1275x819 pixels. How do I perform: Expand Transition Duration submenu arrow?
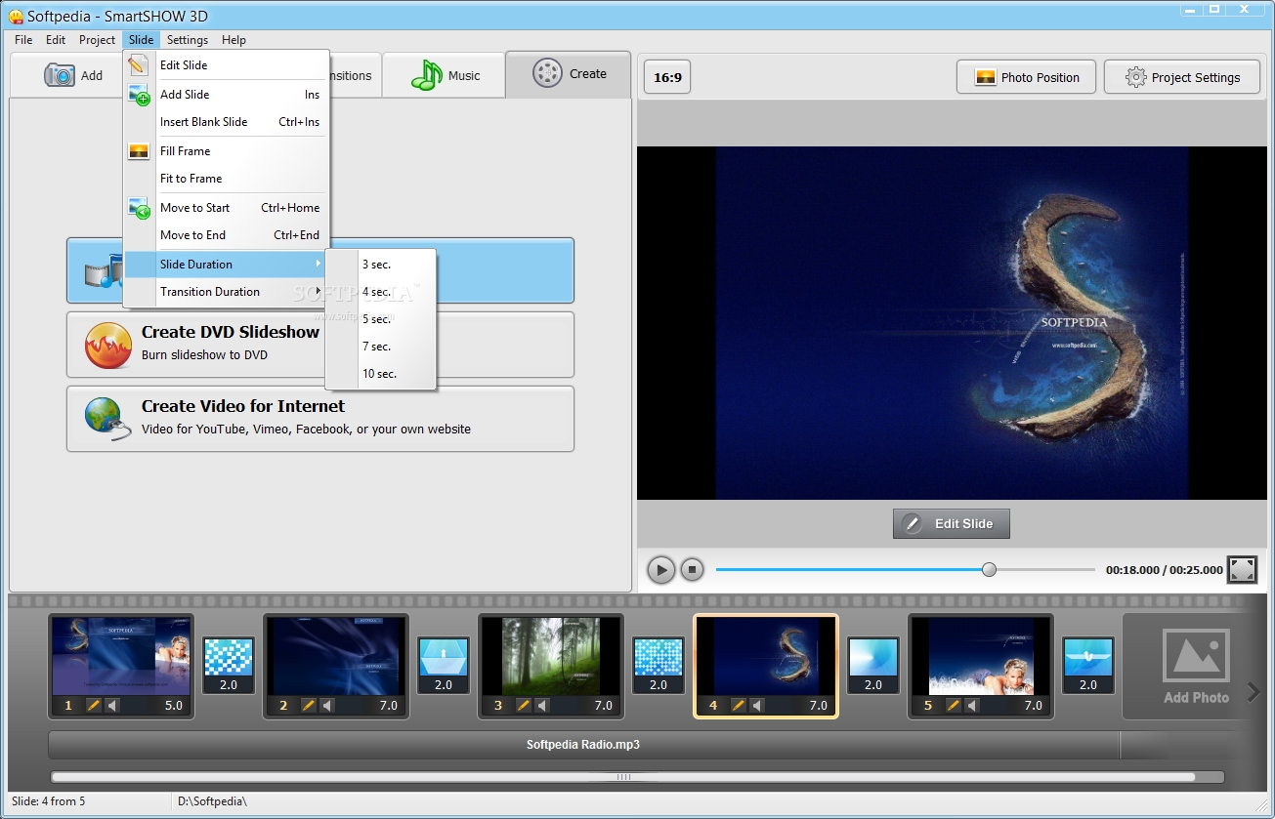click(x=318, y=292)
